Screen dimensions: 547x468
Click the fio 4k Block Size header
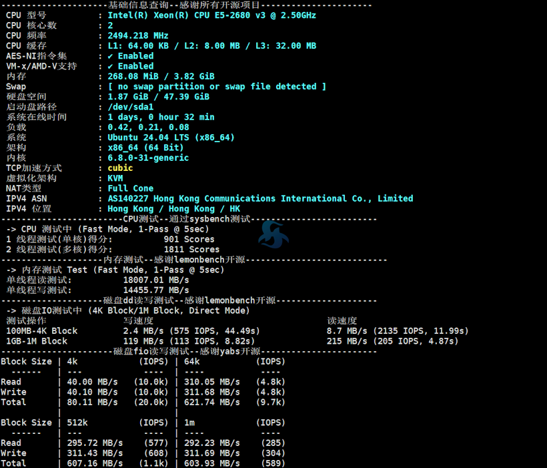tap(73, 361)
